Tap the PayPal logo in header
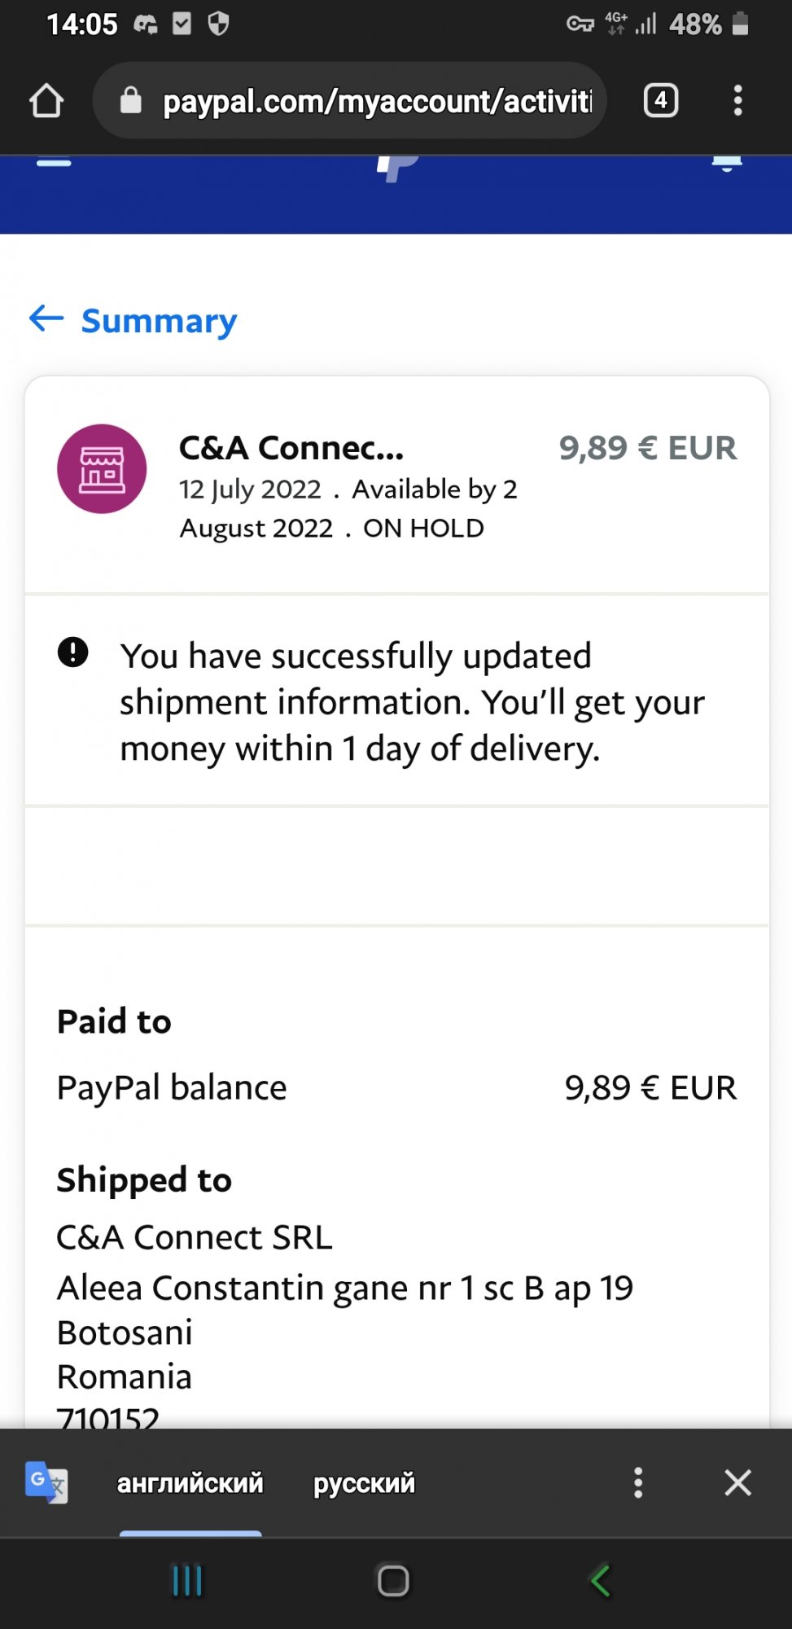The image size is (792, 1629). coord(397,167)
